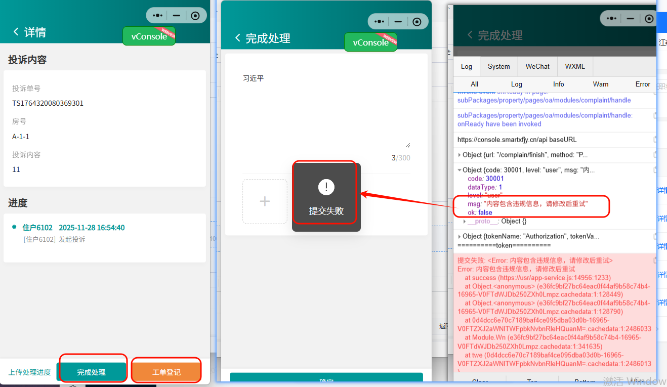Open the vConsole badge on the 完成处理 page
The width and height of the screenshot is (667, 387).
(x=370, y=42)
